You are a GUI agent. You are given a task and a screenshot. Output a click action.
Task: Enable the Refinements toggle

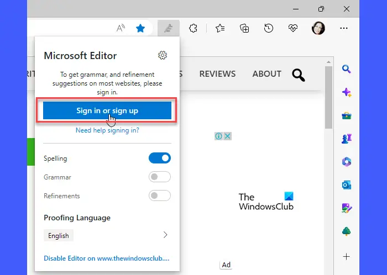160,195
